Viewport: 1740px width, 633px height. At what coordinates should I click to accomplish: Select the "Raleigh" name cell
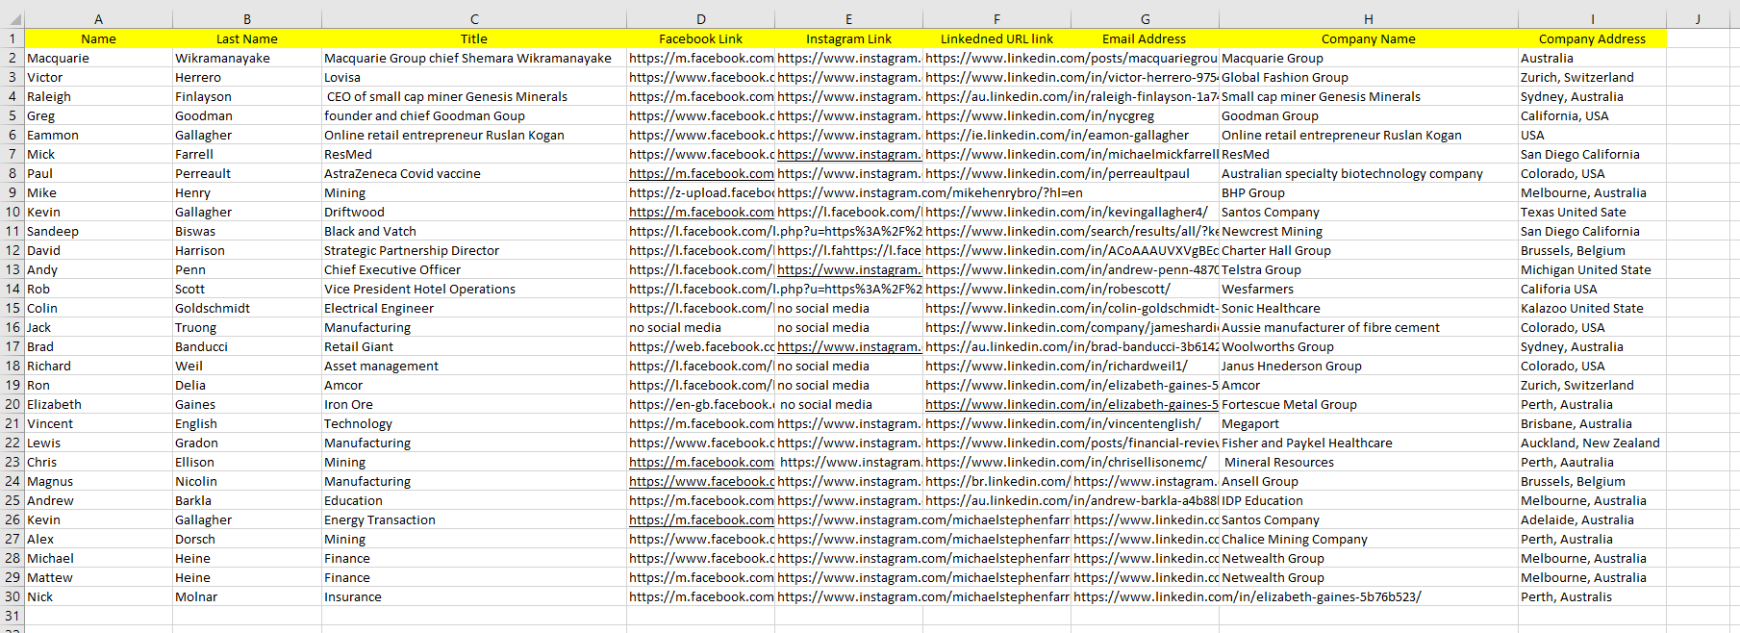click(98, 96)
